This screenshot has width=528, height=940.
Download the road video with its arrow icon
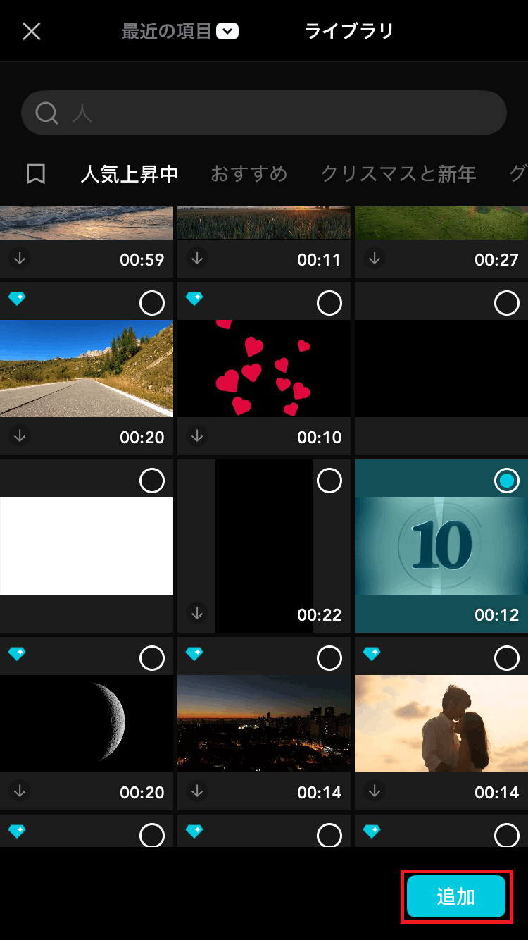click(20, 436)
